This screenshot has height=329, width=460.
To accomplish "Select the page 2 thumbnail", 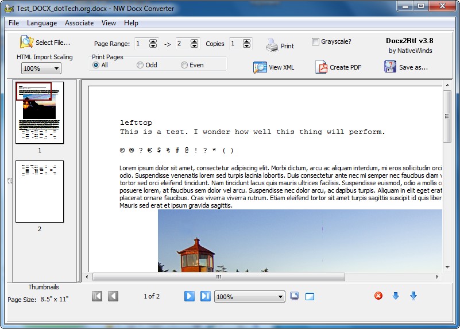I will (40, 192).
